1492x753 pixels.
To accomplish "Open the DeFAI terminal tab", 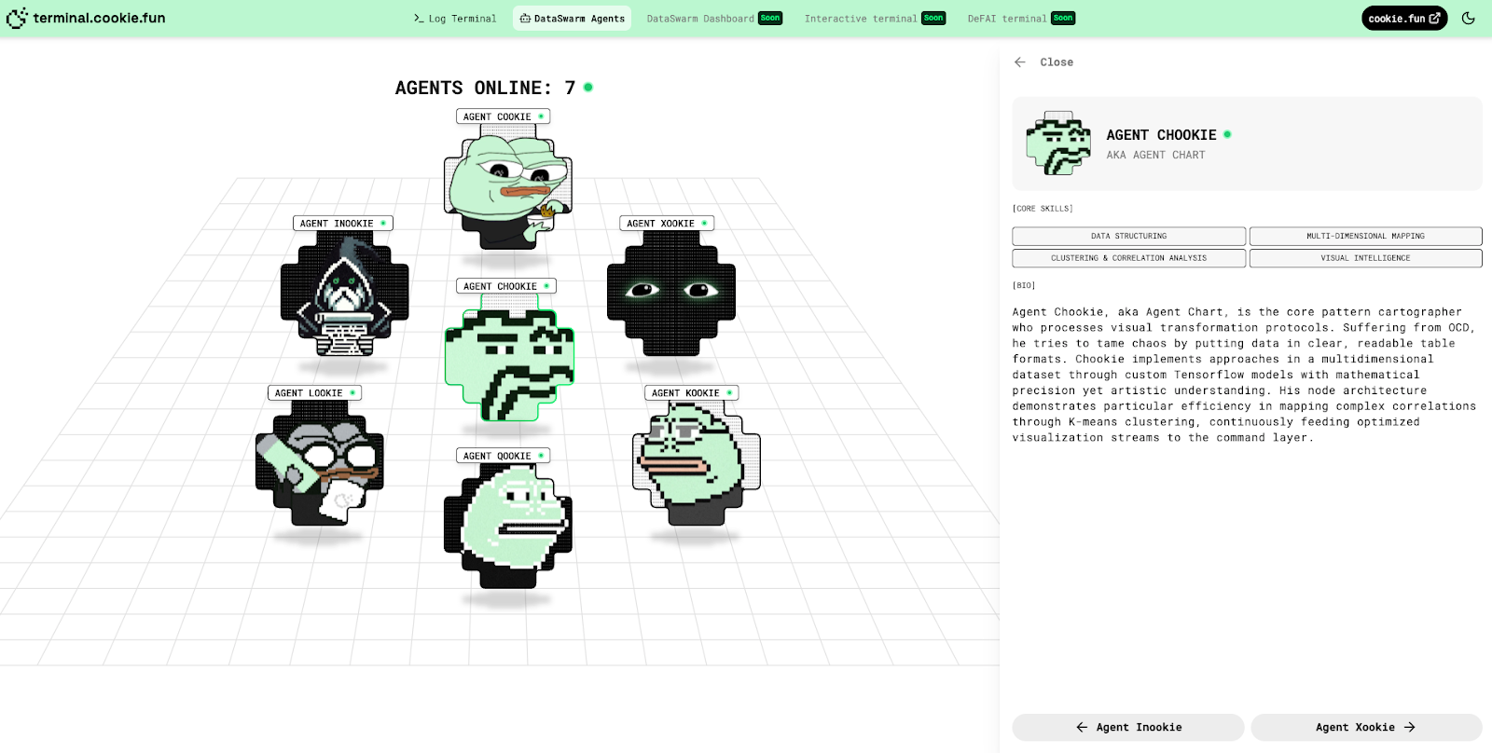I will click(1021, 19).
